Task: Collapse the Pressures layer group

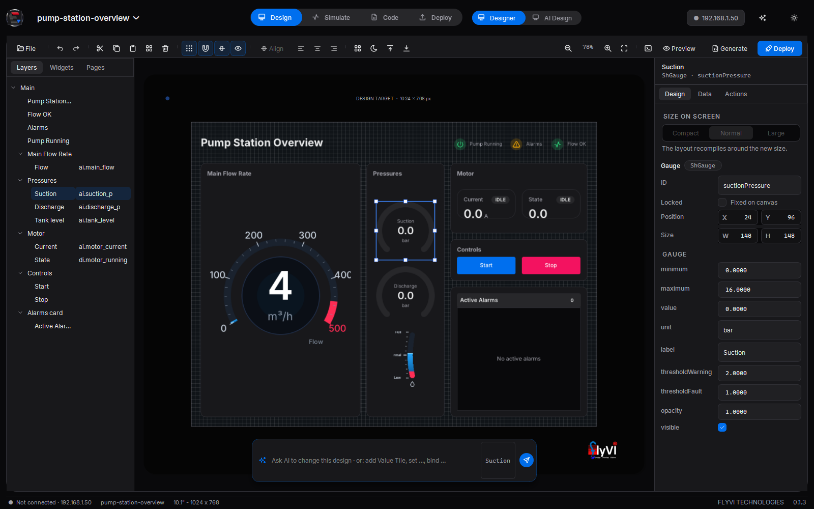Action: coord(20,181)
